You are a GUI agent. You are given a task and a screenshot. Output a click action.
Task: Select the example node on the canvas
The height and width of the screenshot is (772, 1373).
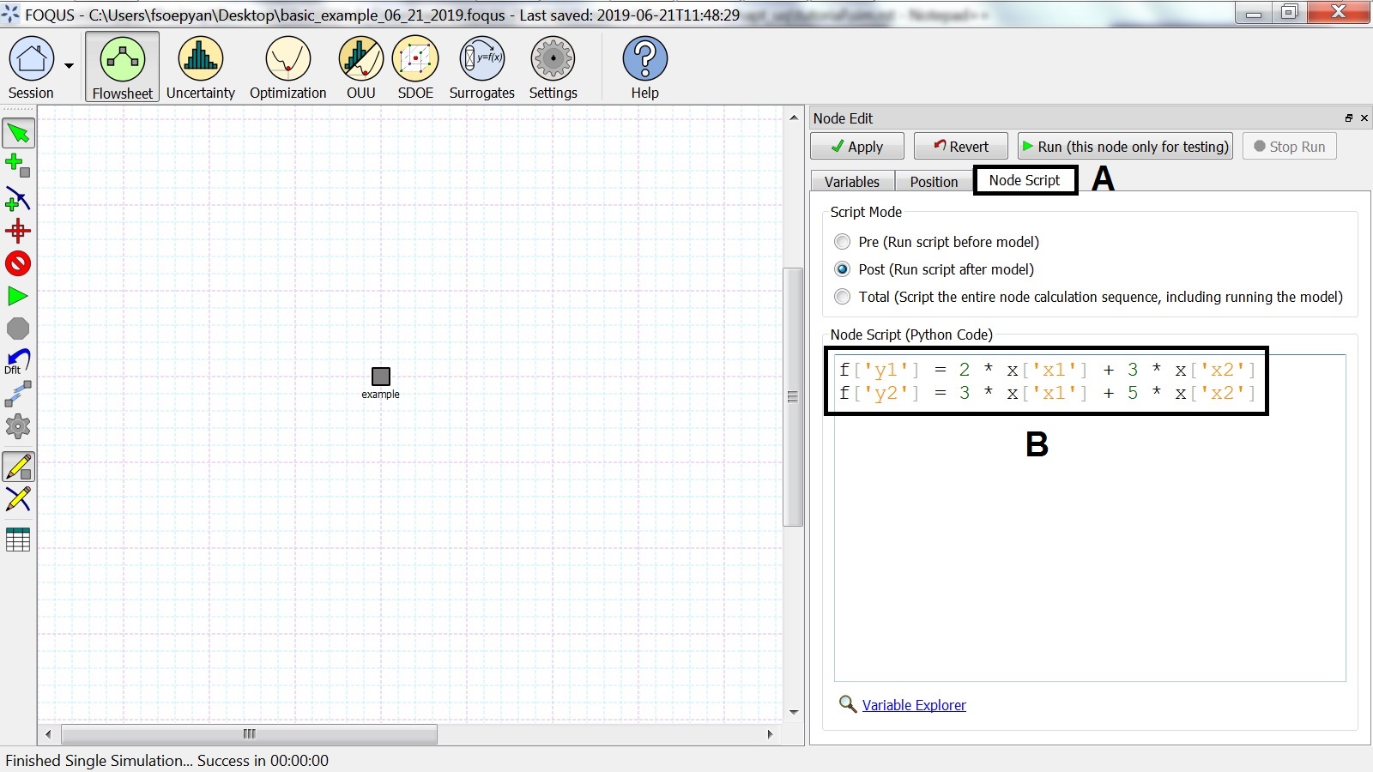(x=380, y=375)
